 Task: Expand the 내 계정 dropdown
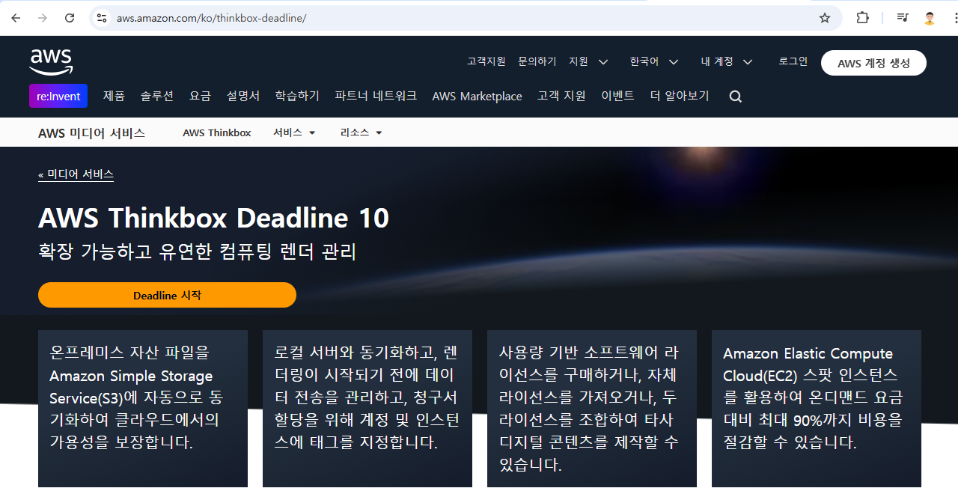(726, 62)
